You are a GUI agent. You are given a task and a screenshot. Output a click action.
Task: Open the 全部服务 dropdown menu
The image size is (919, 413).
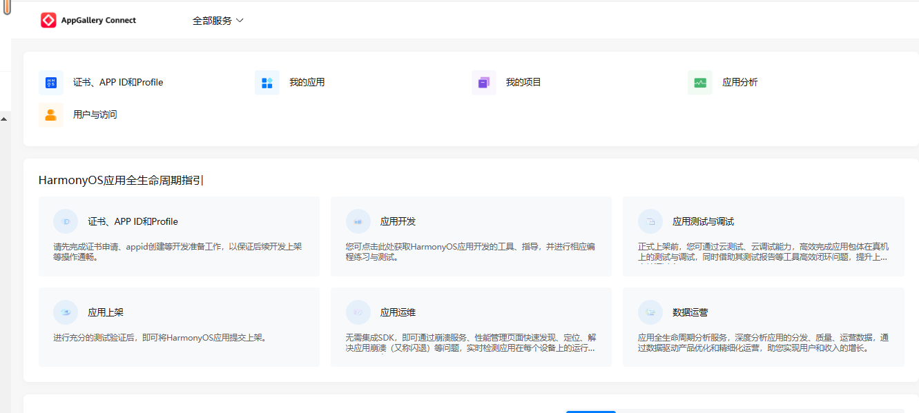[218, 21]
